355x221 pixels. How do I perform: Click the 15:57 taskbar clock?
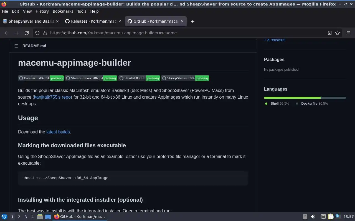coord(349,217)
